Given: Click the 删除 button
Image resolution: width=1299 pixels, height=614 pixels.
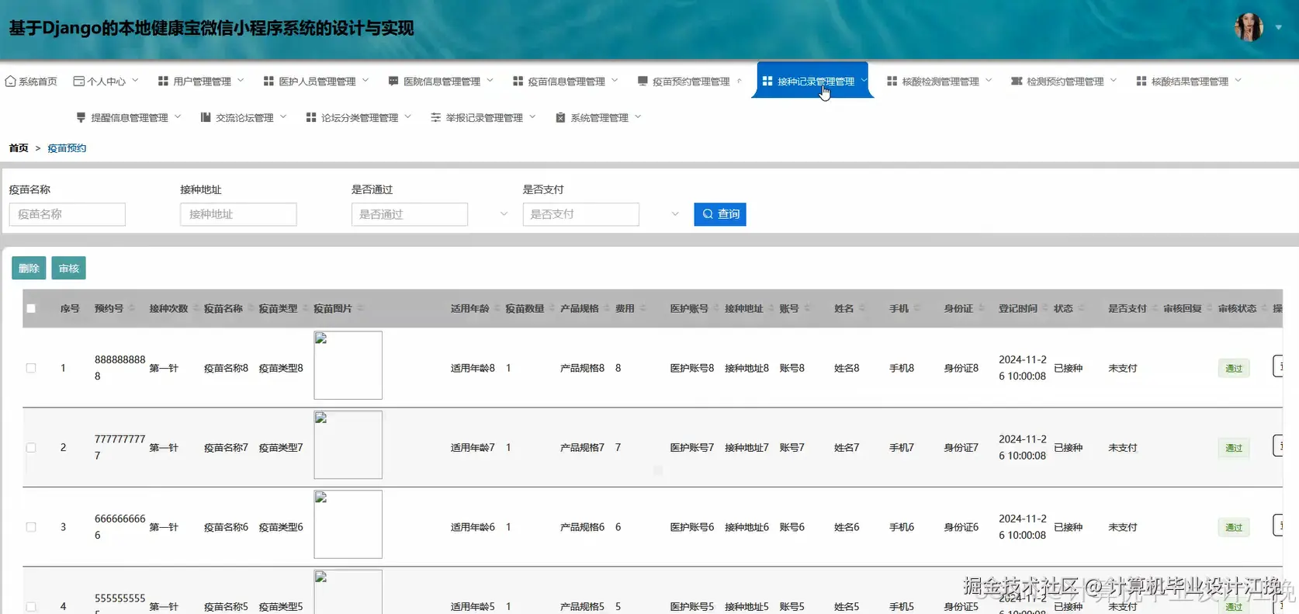Looking at the screenshot, I should (x=29, y=268).
